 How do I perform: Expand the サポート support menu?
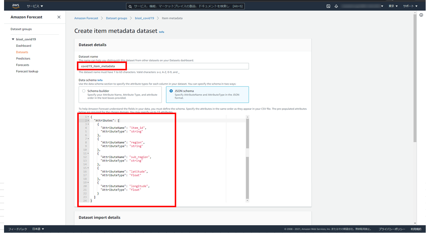click(410, 6)
